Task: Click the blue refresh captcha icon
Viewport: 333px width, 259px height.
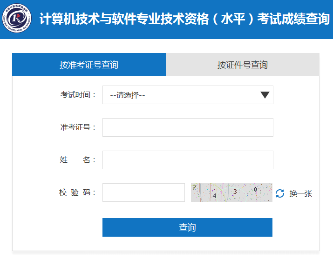Action: coord(280,193)
